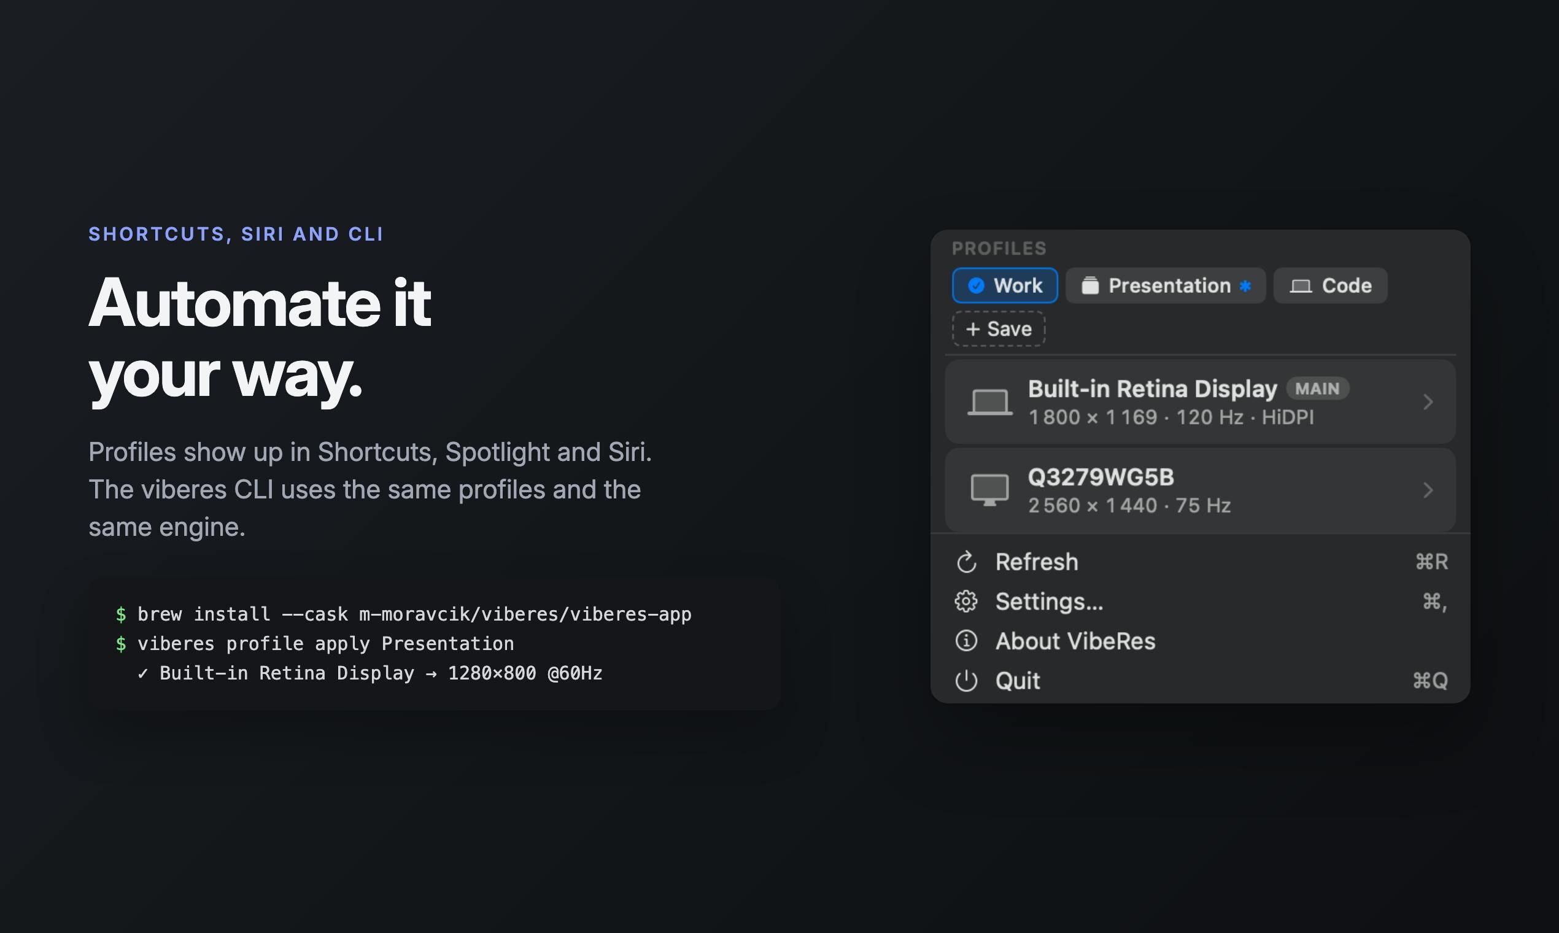Click the '1280×800 @60Hz' result line
The image size is (1559, 933).
pyautogui.click(x=369, y=673)
